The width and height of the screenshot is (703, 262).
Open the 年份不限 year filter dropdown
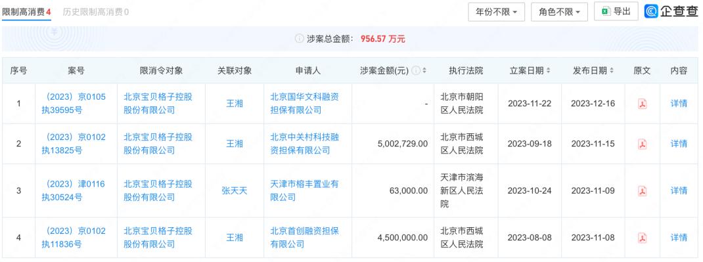click(x=496, y=12)
